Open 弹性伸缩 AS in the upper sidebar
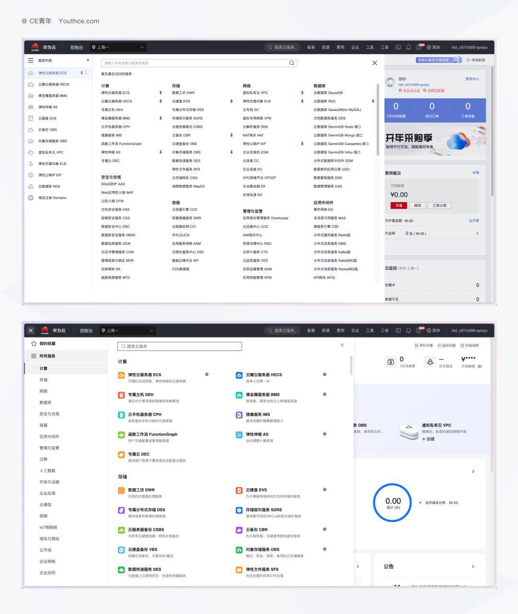 [48, 107]
